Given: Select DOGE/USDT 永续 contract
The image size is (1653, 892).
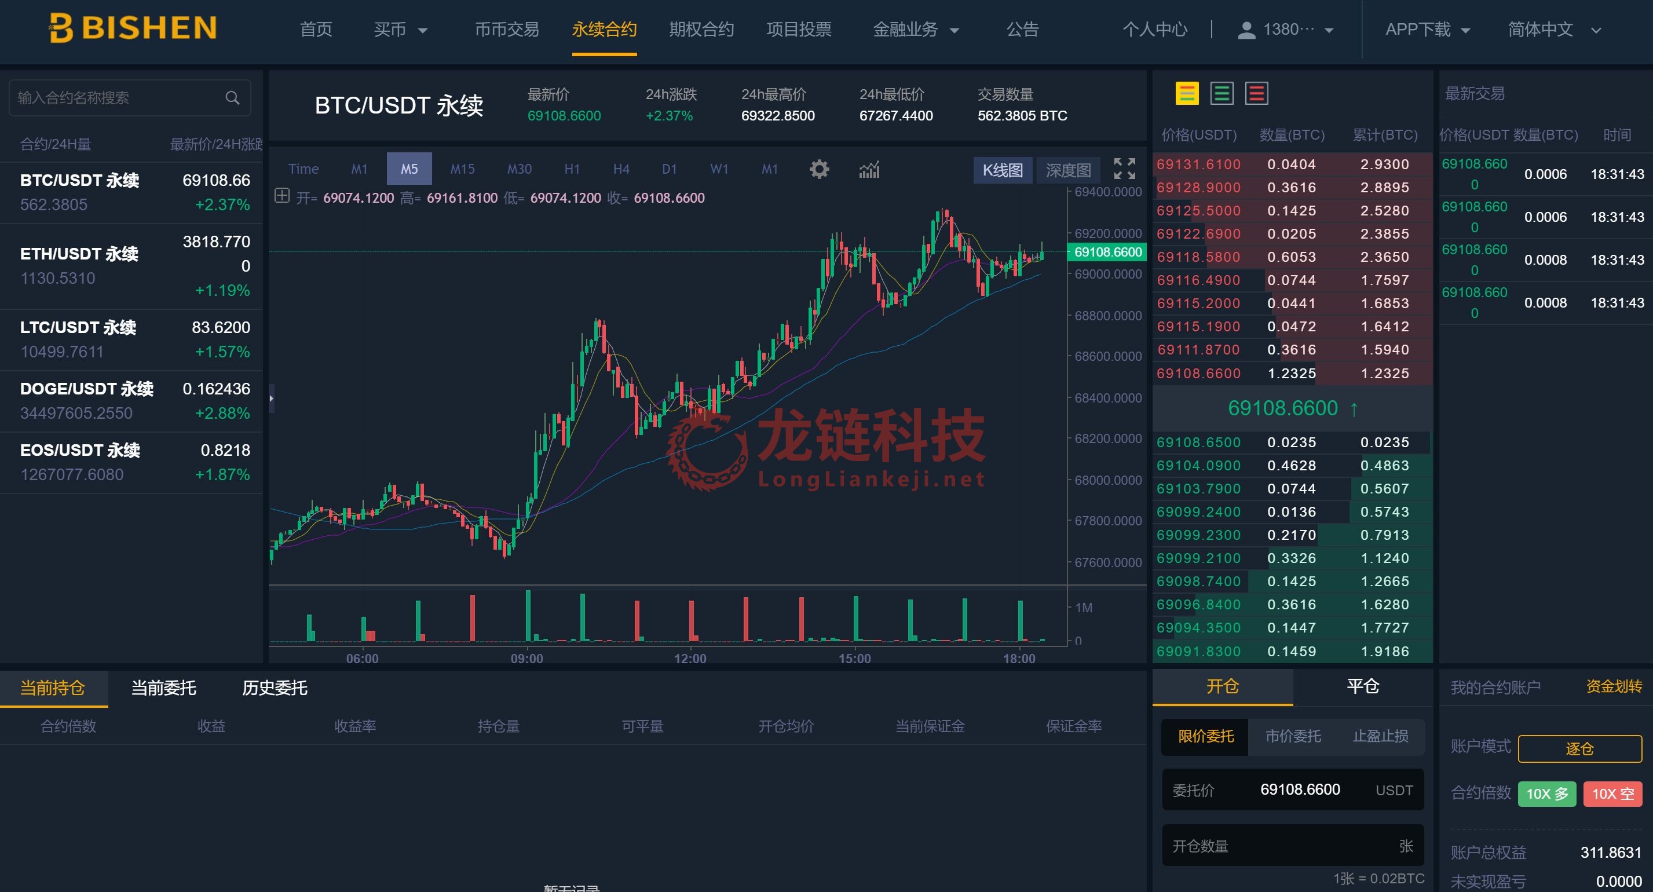Looking at the screenshot, I should (131, 400).
